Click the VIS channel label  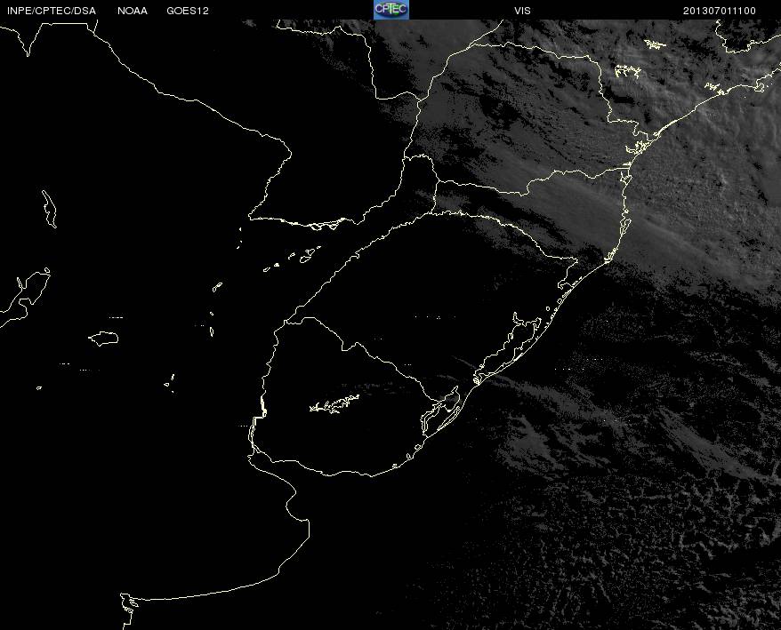coord(522,11)
